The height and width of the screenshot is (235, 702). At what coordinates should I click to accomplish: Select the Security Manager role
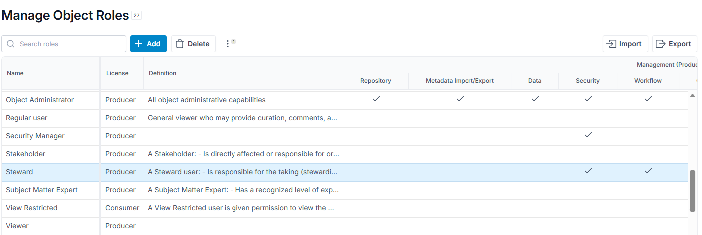[35, 136]
